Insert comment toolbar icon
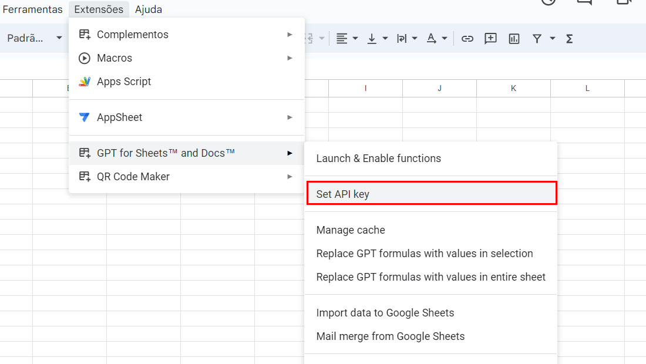Viewport: 646px width, 364px height. (490, 39)
